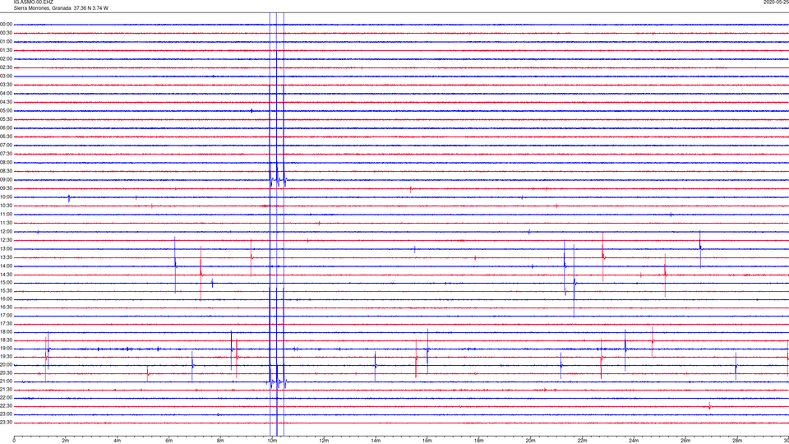Select the 17:00 time label
The image size is (789, 444).
(x=6, y=316)
